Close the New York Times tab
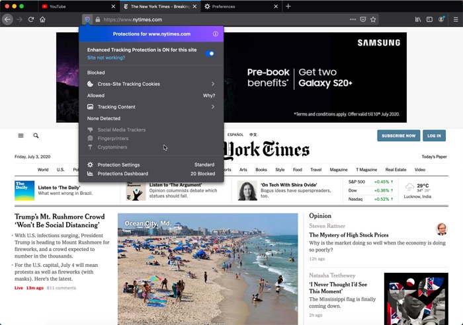463x325 pixels. click(x=194, y=6)
